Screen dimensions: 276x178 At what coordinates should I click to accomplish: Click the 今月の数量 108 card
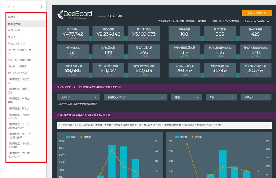coord(184,34)
